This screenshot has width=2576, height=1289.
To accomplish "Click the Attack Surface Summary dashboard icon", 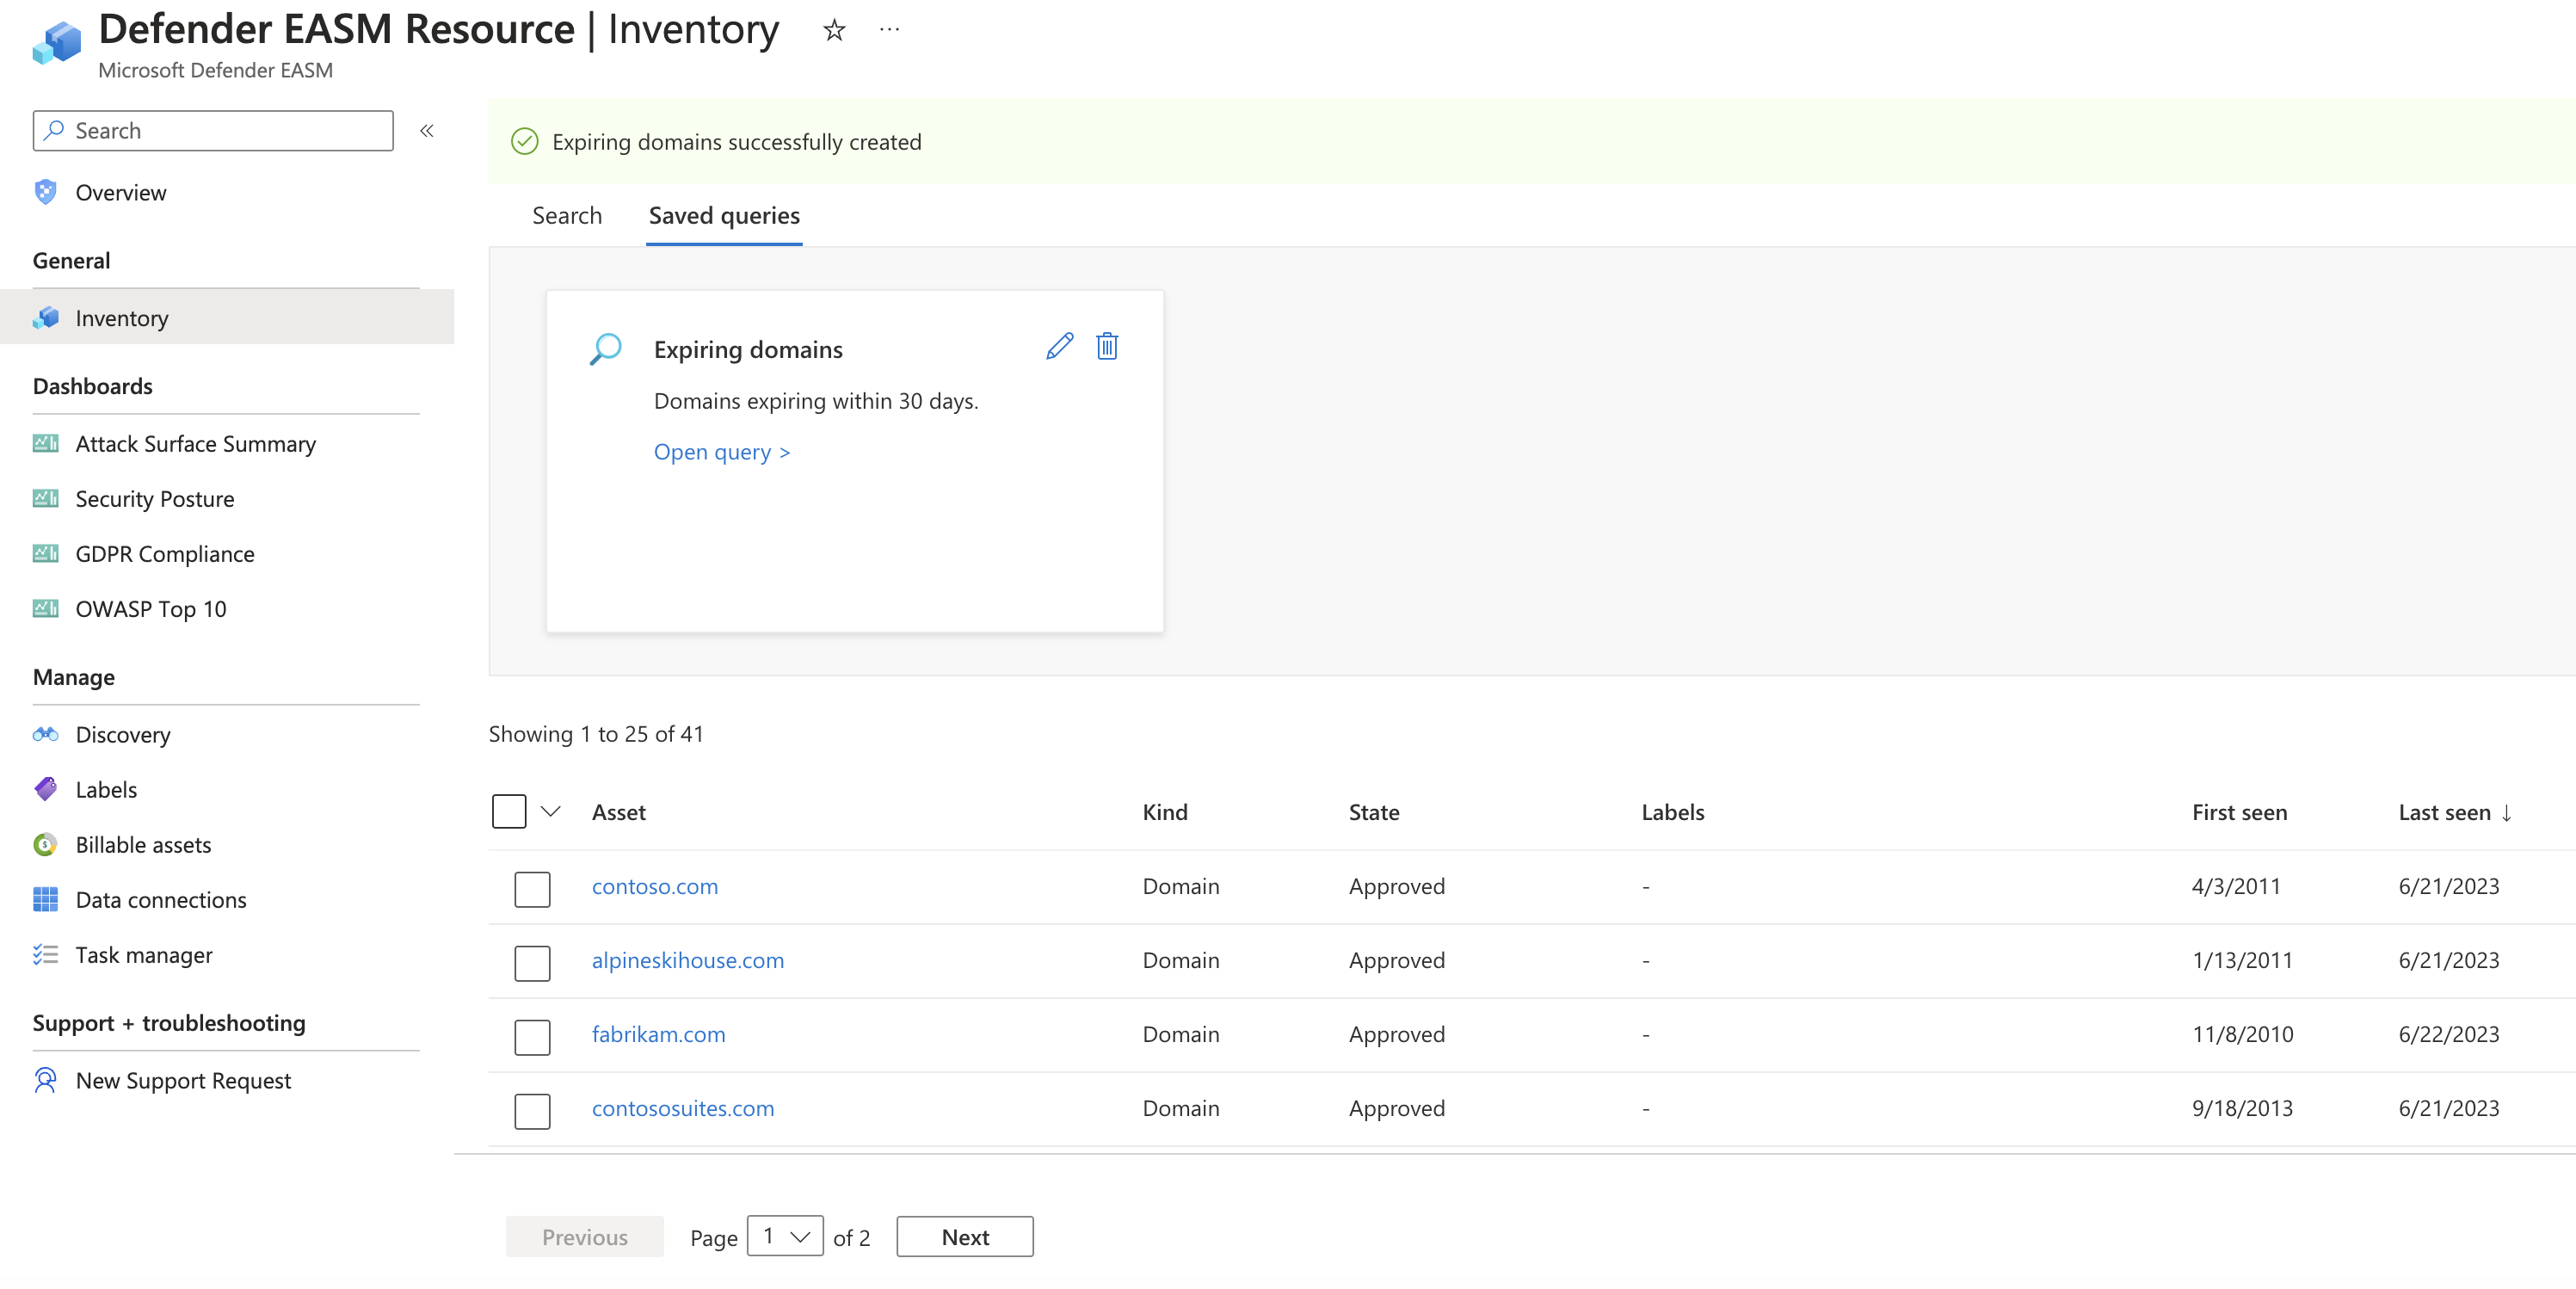I will click(x=45, y=442).
